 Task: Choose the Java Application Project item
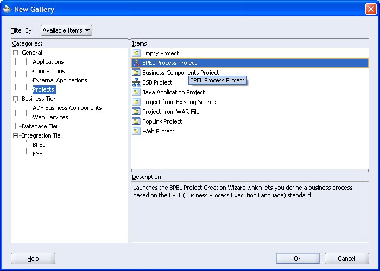174,92
